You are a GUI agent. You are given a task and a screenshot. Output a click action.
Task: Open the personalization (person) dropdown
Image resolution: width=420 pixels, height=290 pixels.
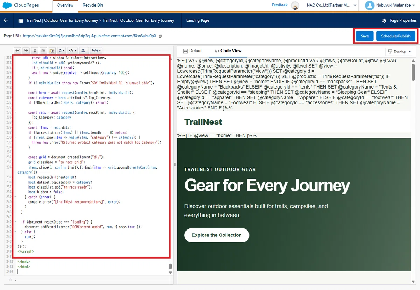[x=84, y=50]
